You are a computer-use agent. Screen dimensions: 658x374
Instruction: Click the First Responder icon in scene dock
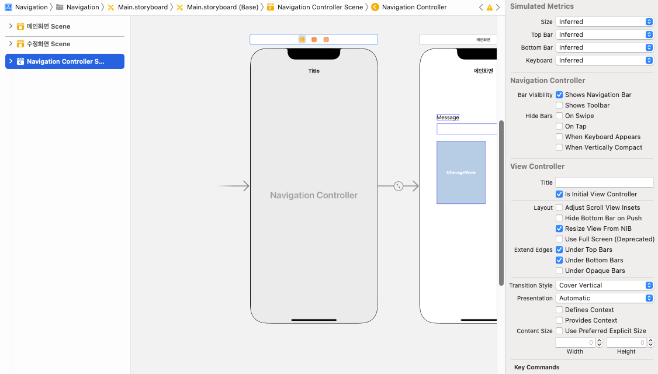pyautogui.click(x=314, y=39)
